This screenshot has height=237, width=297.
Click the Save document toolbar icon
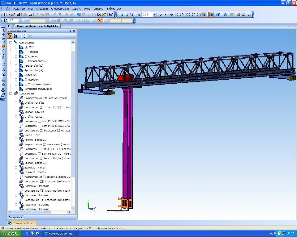18,15
